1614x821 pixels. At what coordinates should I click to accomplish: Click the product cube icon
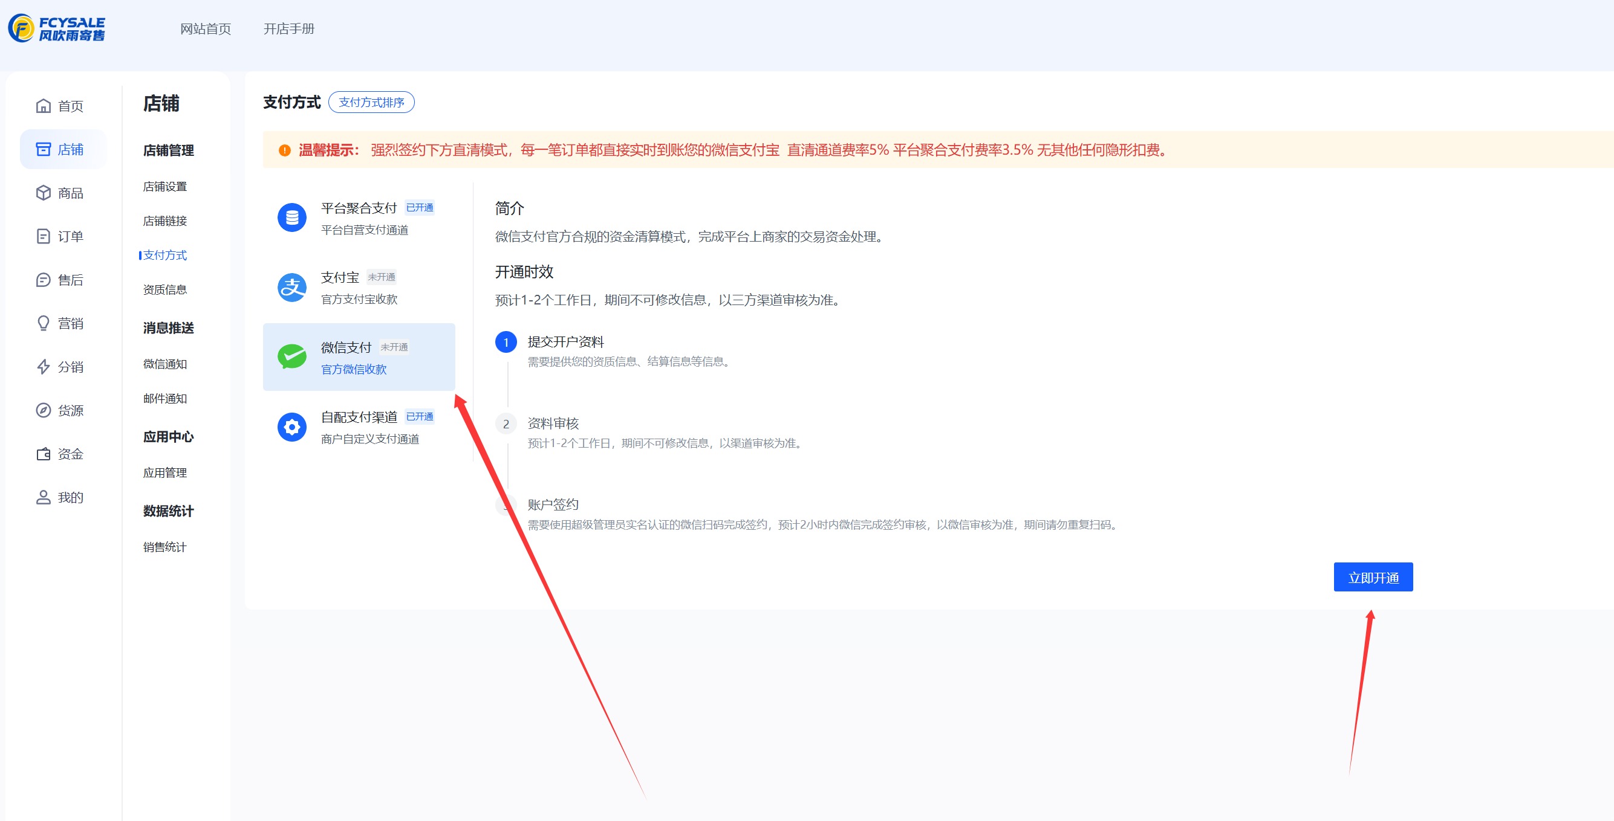pos(43,193)
